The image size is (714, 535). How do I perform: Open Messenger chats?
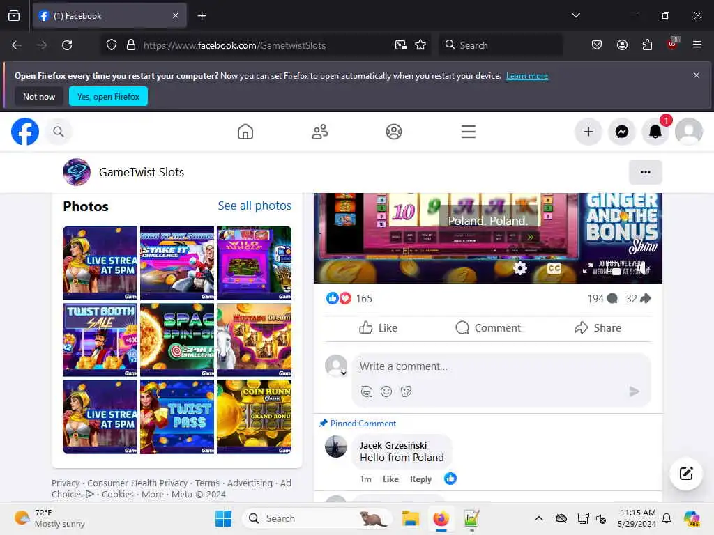pyautogui.click(x=622, y=132)
